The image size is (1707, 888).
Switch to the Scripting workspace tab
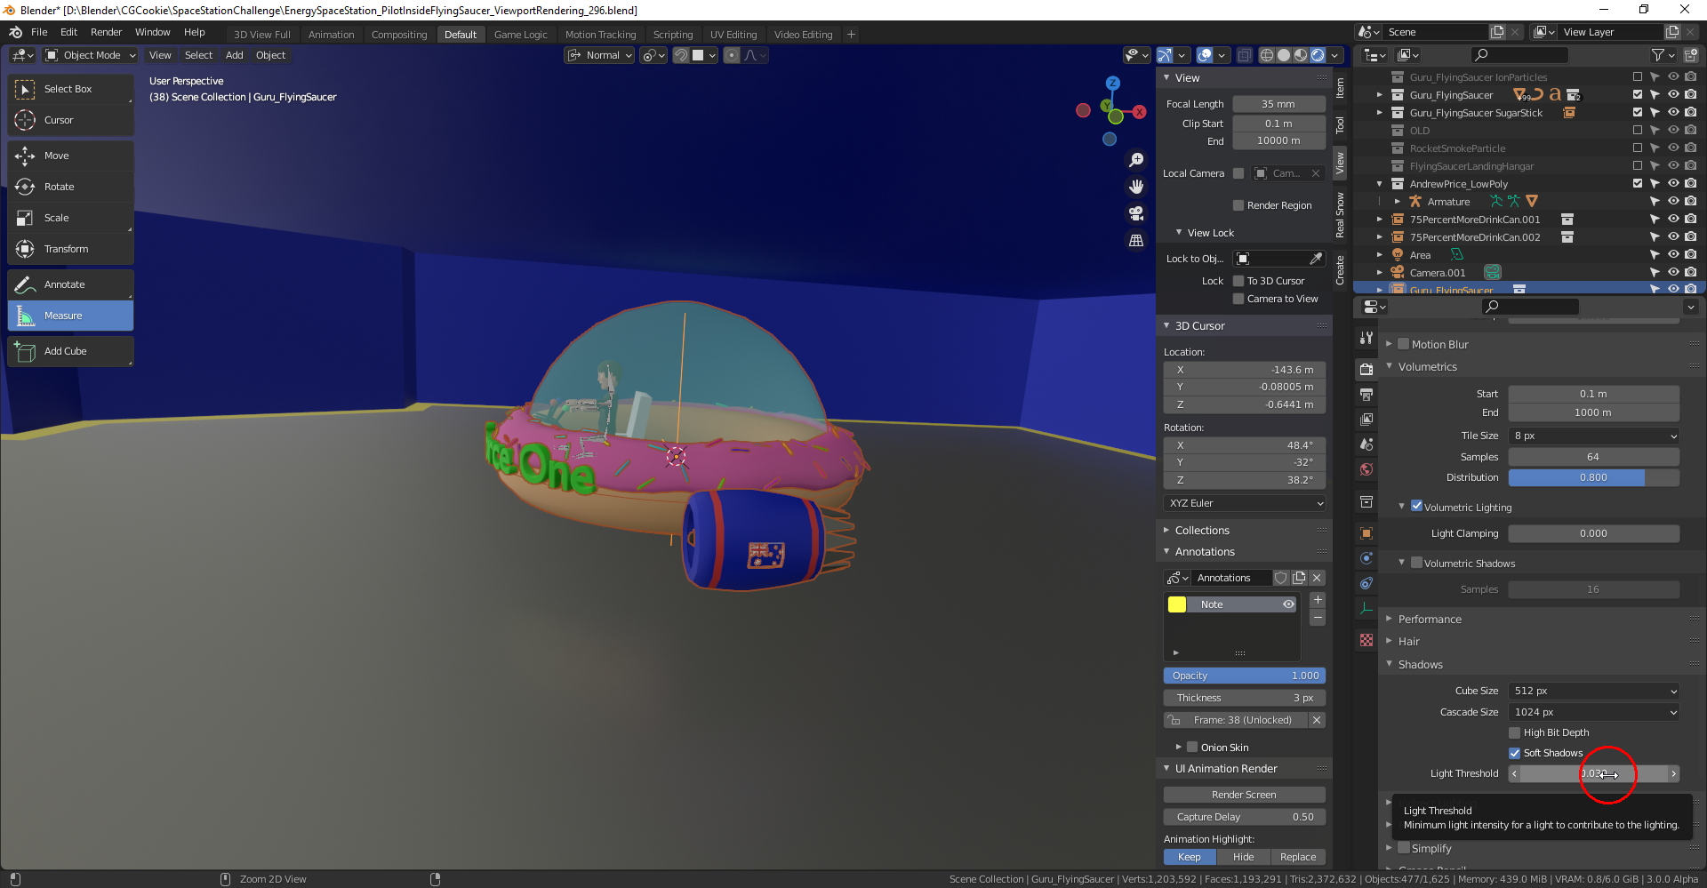click(673, 35)
